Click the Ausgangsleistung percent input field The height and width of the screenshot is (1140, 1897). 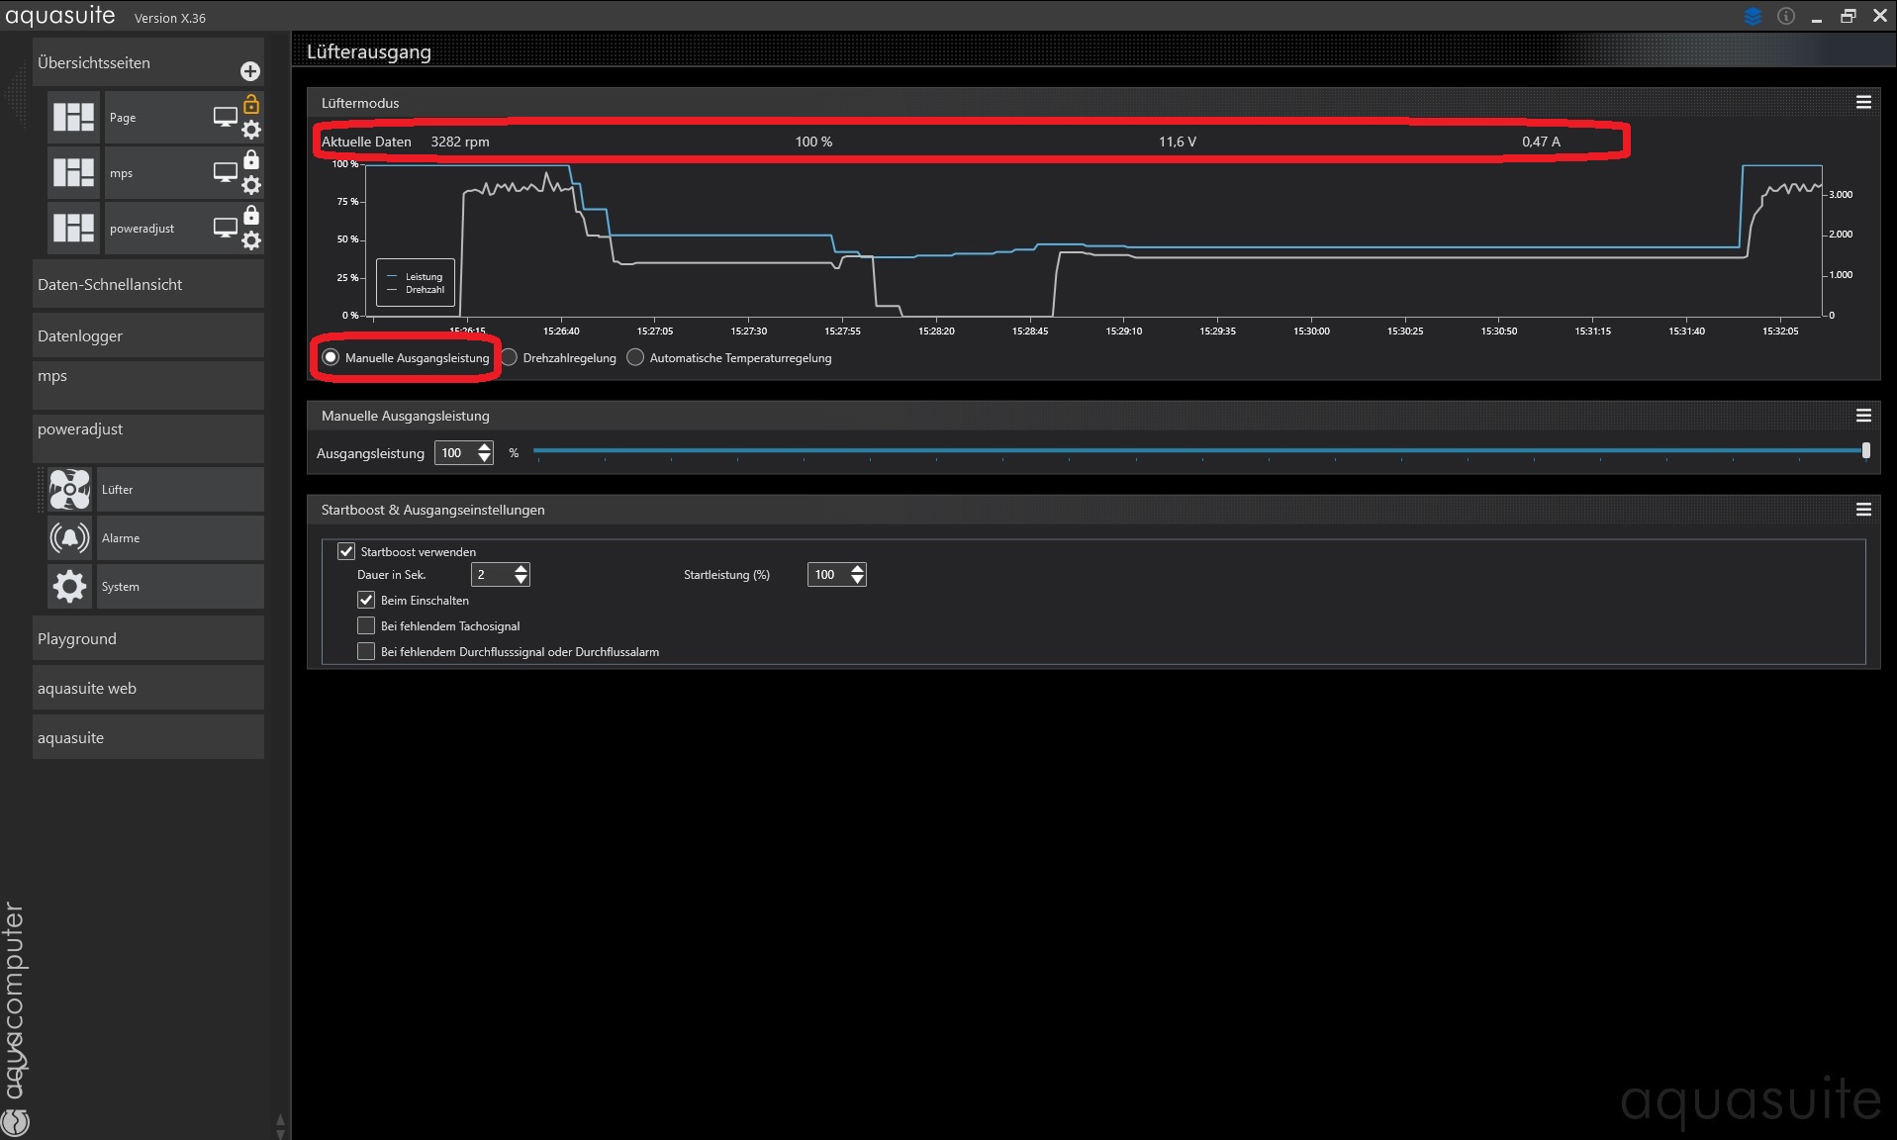tap(455, 452)
